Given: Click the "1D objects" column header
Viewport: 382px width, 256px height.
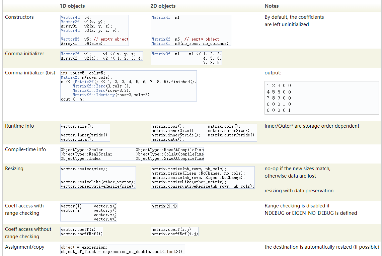Looking at the screenshot, I should [x=72, y=6].
